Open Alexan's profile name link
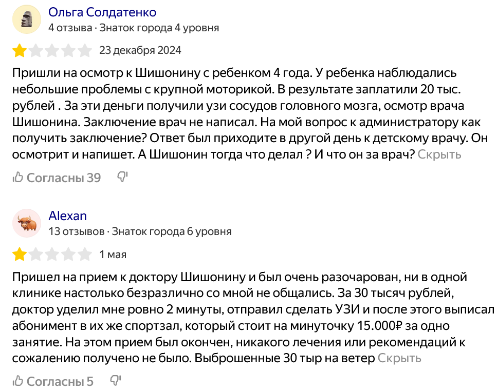Viewport: 497px width, 392px height. (x=67, y=216)
